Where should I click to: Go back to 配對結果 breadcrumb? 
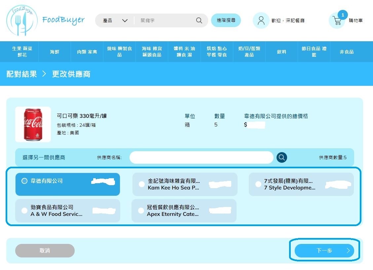pyautogui.click(x=22, y=74)
